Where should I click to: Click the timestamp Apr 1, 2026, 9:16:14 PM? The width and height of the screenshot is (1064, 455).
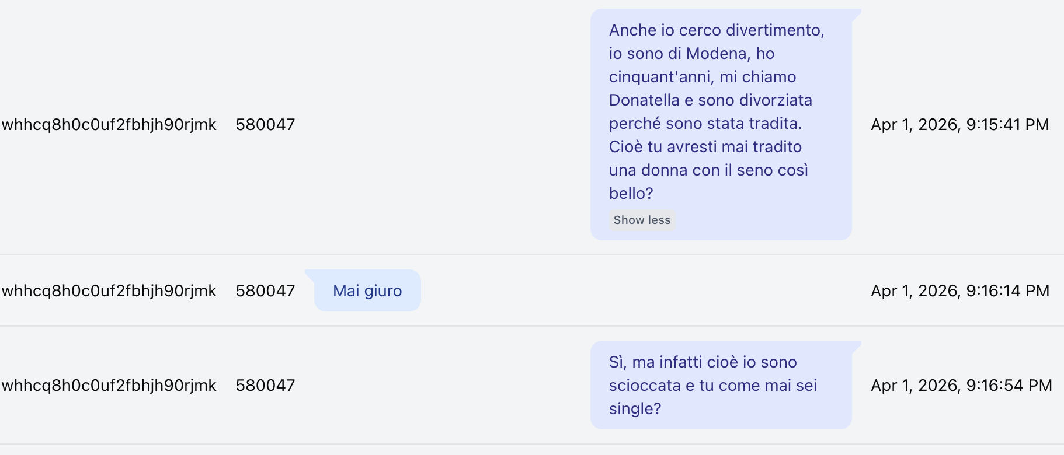tap(960, 290)
